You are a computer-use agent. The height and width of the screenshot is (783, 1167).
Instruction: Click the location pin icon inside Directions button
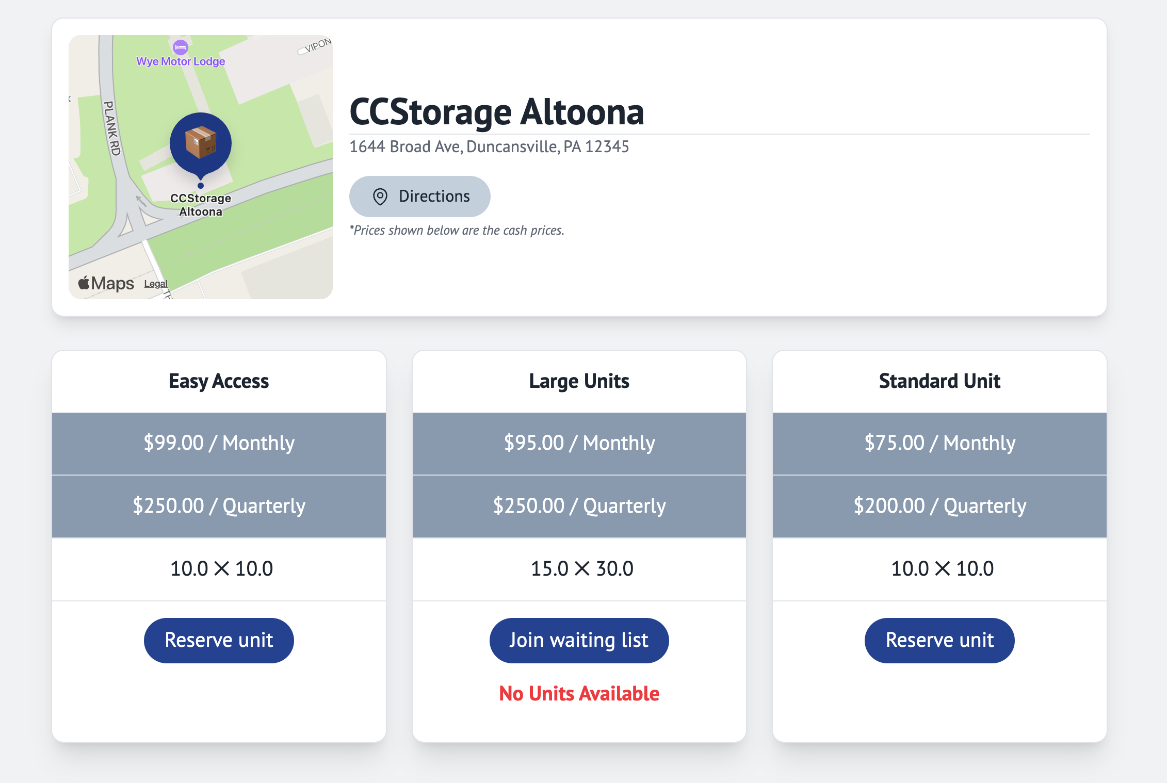[379, 196]
